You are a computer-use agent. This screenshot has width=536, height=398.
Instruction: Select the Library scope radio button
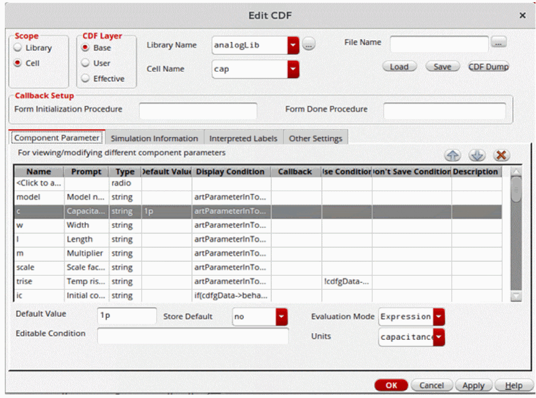[x=18, y=48]
